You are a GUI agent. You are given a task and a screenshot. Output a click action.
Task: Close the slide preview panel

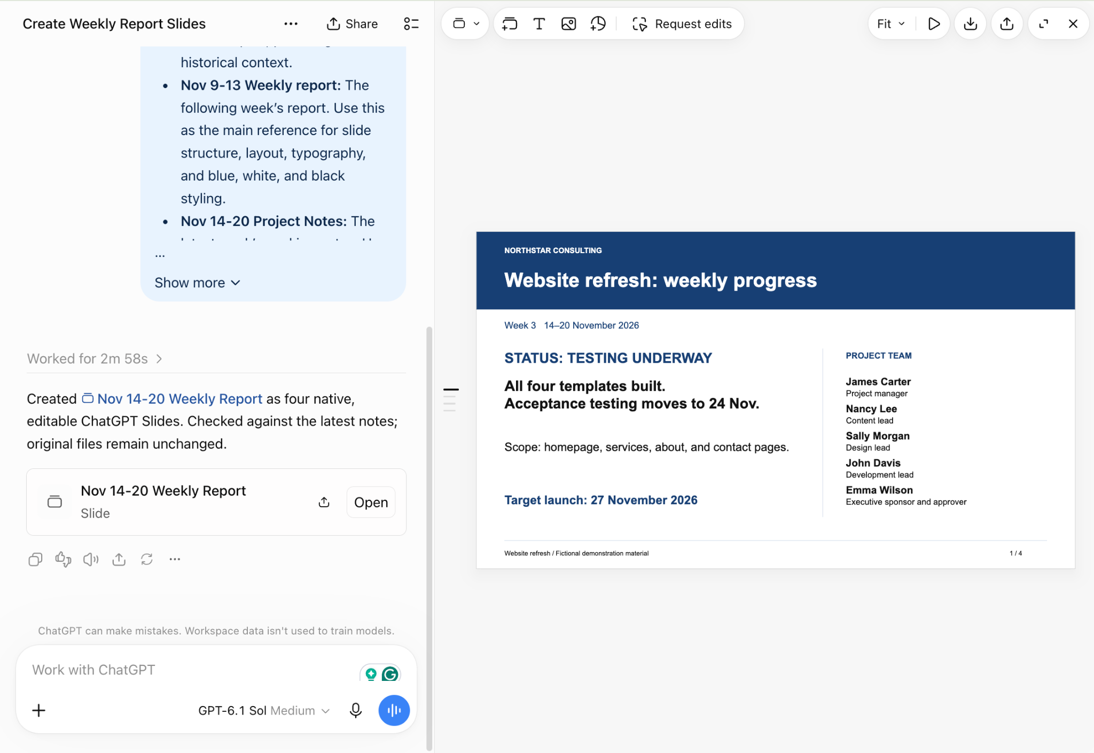1073,23
